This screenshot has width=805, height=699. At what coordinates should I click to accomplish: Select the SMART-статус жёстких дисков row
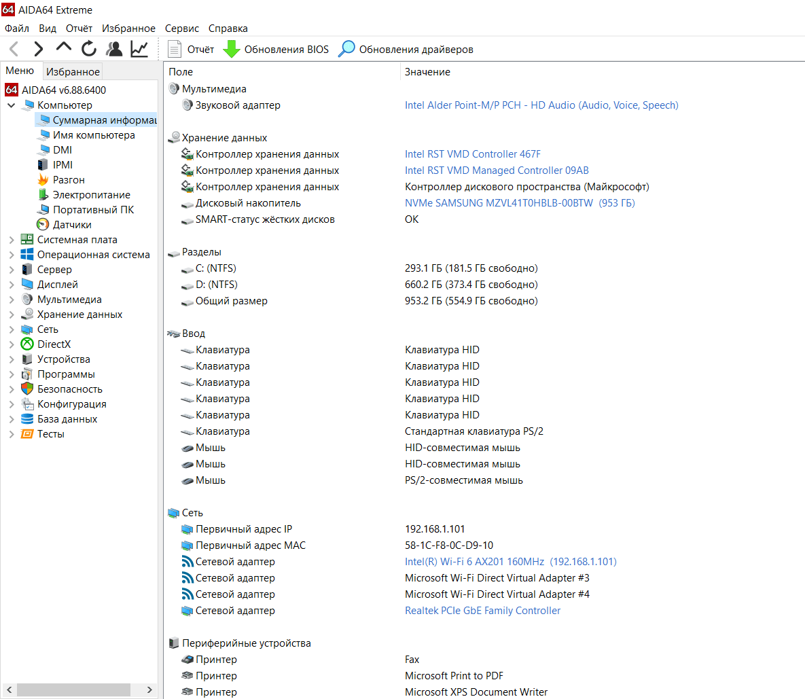pyautogui.click(x=484, y=219)
